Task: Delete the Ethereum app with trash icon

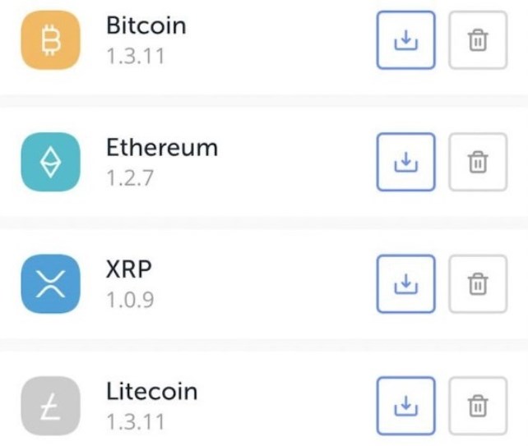Action: pyautogui.click(x=478, y=162)
